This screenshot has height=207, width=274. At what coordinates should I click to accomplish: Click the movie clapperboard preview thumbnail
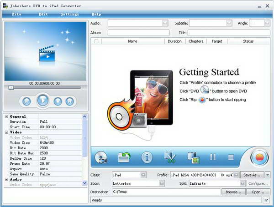47,53
